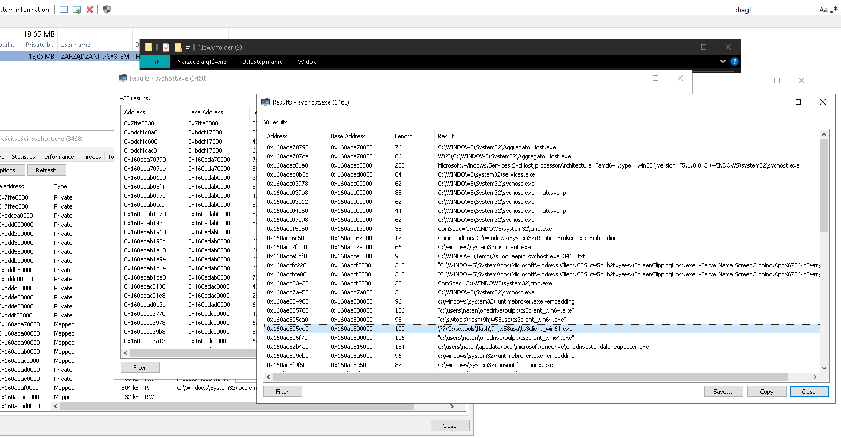Click the Filter button in 432 results window
The width and height of the screenshot is (841, 438).
tap(139, 368)
